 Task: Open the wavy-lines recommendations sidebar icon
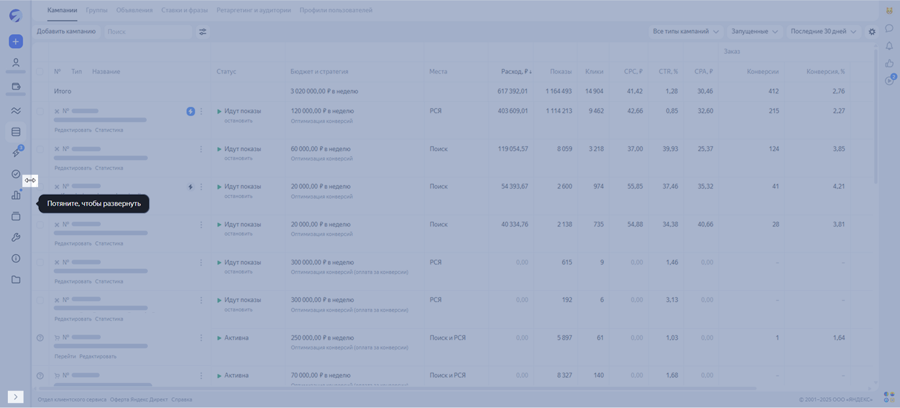coord(16,111)
